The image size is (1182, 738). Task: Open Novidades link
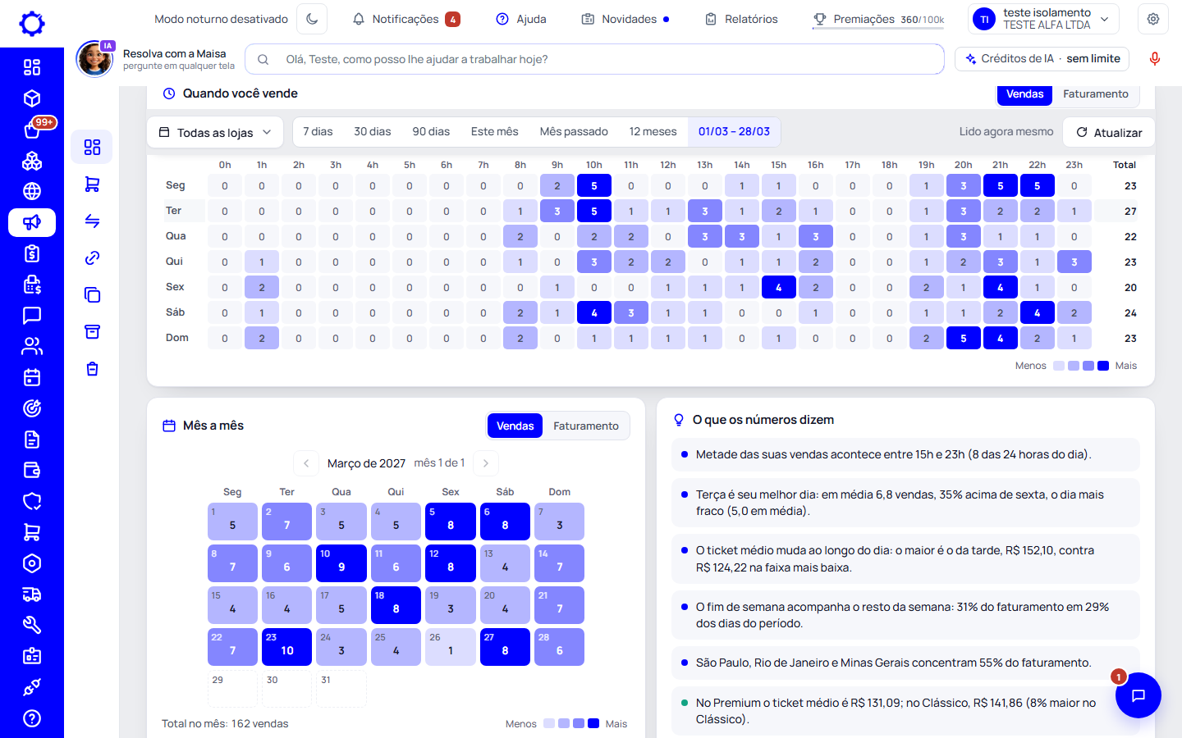625,19
